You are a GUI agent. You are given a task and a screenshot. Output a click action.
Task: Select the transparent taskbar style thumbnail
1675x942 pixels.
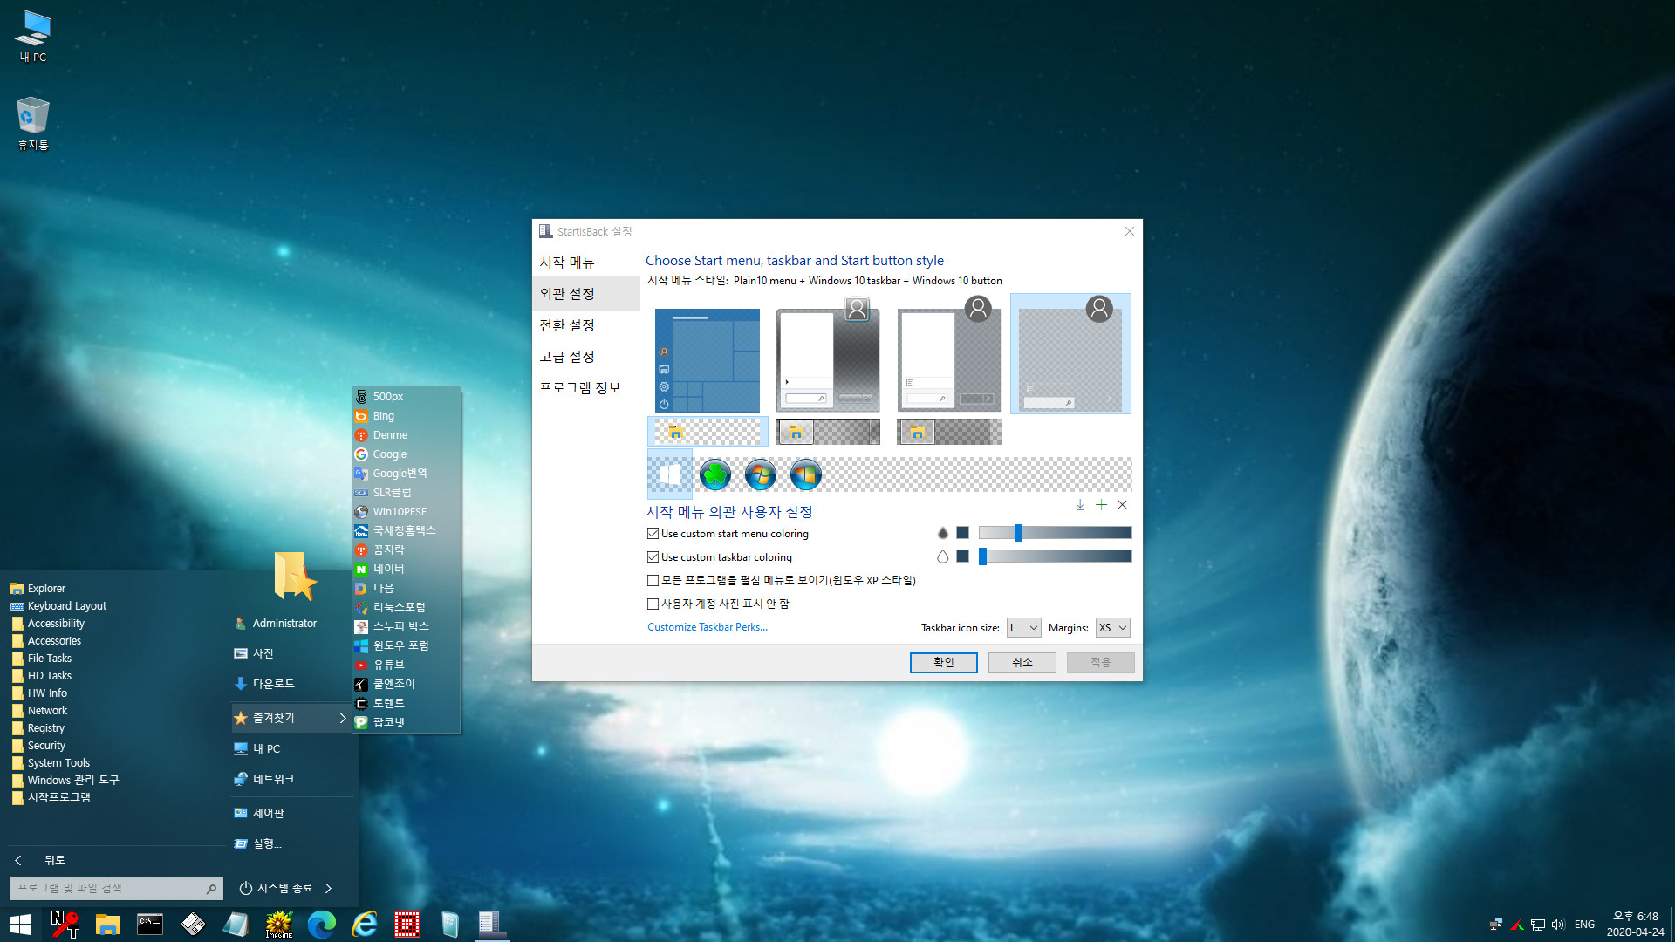tap(708, 431)
